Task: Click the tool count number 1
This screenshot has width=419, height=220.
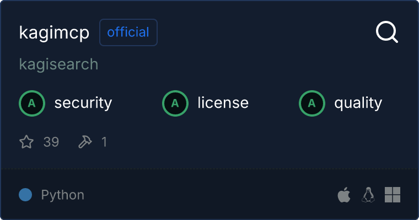Action: point(104,142)
